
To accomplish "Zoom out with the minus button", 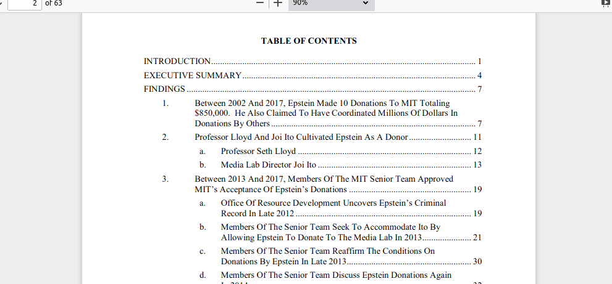I will tap(260, 3).
